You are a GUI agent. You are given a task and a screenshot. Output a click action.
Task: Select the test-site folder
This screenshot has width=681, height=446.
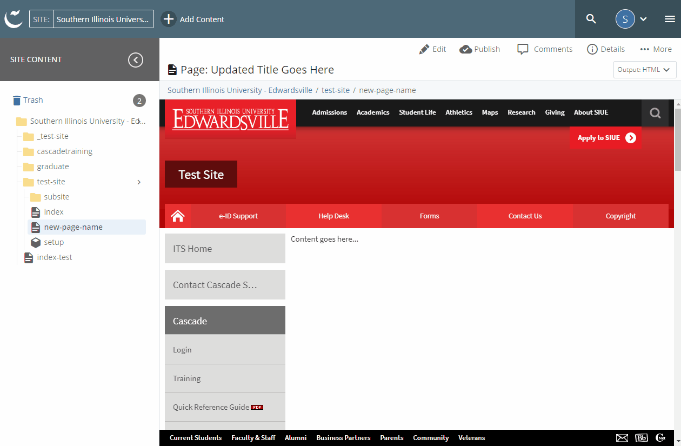pyautogui.click(x=44, y=182)
